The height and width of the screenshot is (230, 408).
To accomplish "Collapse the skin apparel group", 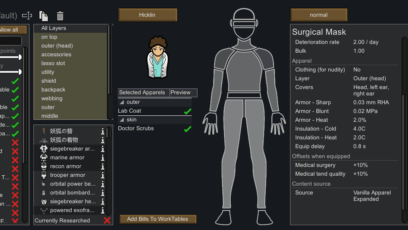I will (122, 120).
